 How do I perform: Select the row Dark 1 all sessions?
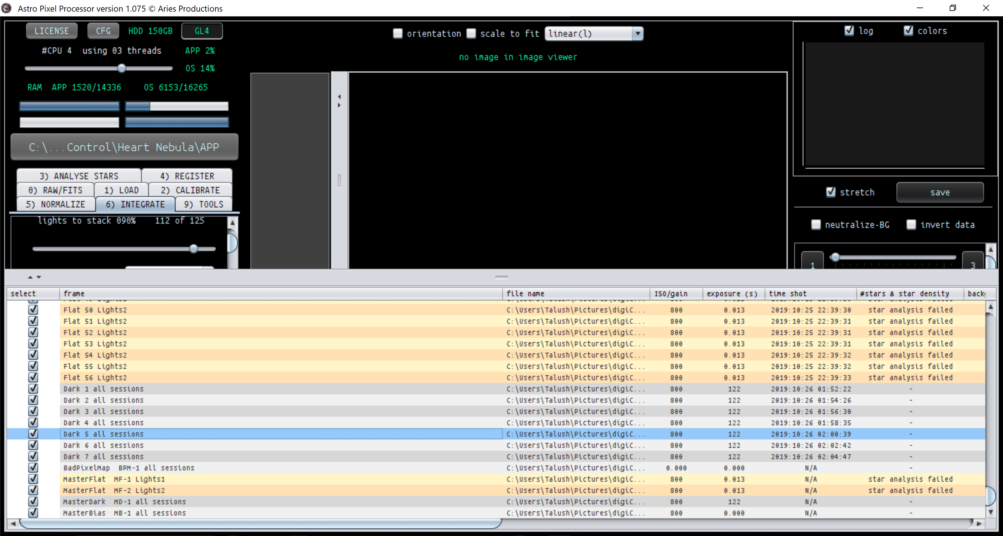(496, 389)
